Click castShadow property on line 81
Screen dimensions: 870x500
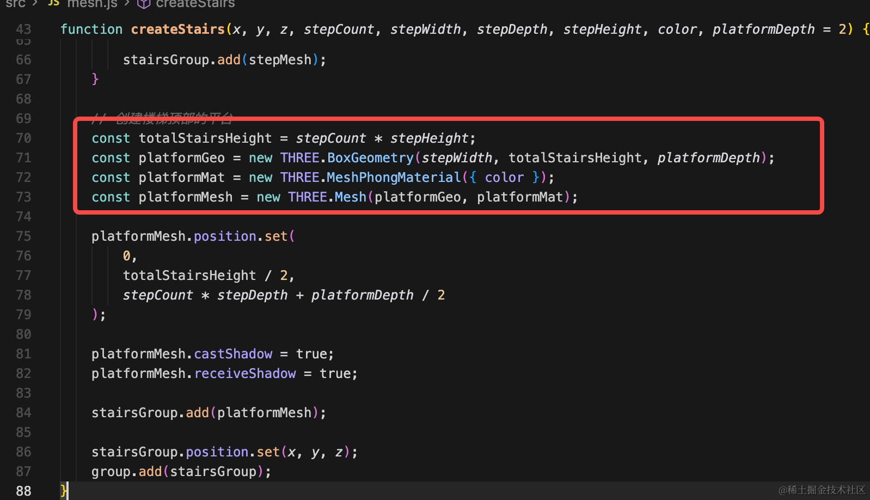point(233,354)
